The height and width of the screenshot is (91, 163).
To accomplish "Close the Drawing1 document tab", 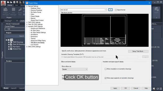I will coord(17,21).
